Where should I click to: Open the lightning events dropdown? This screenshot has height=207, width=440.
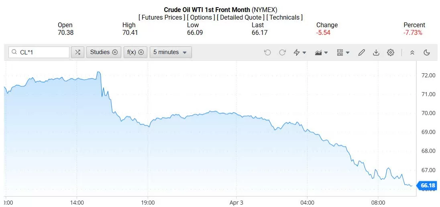pyautogui.click(x=300, y=52)
